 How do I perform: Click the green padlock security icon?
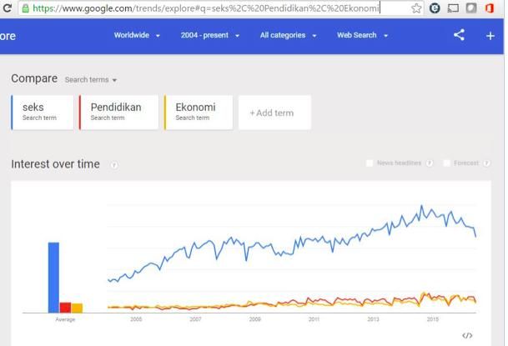click(25, 8)
